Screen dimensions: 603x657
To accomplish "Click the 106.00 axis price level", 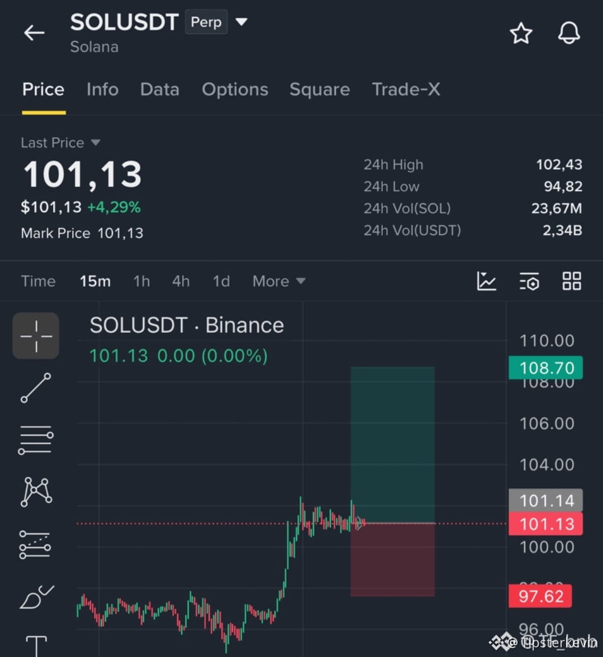I will [547, 424].
